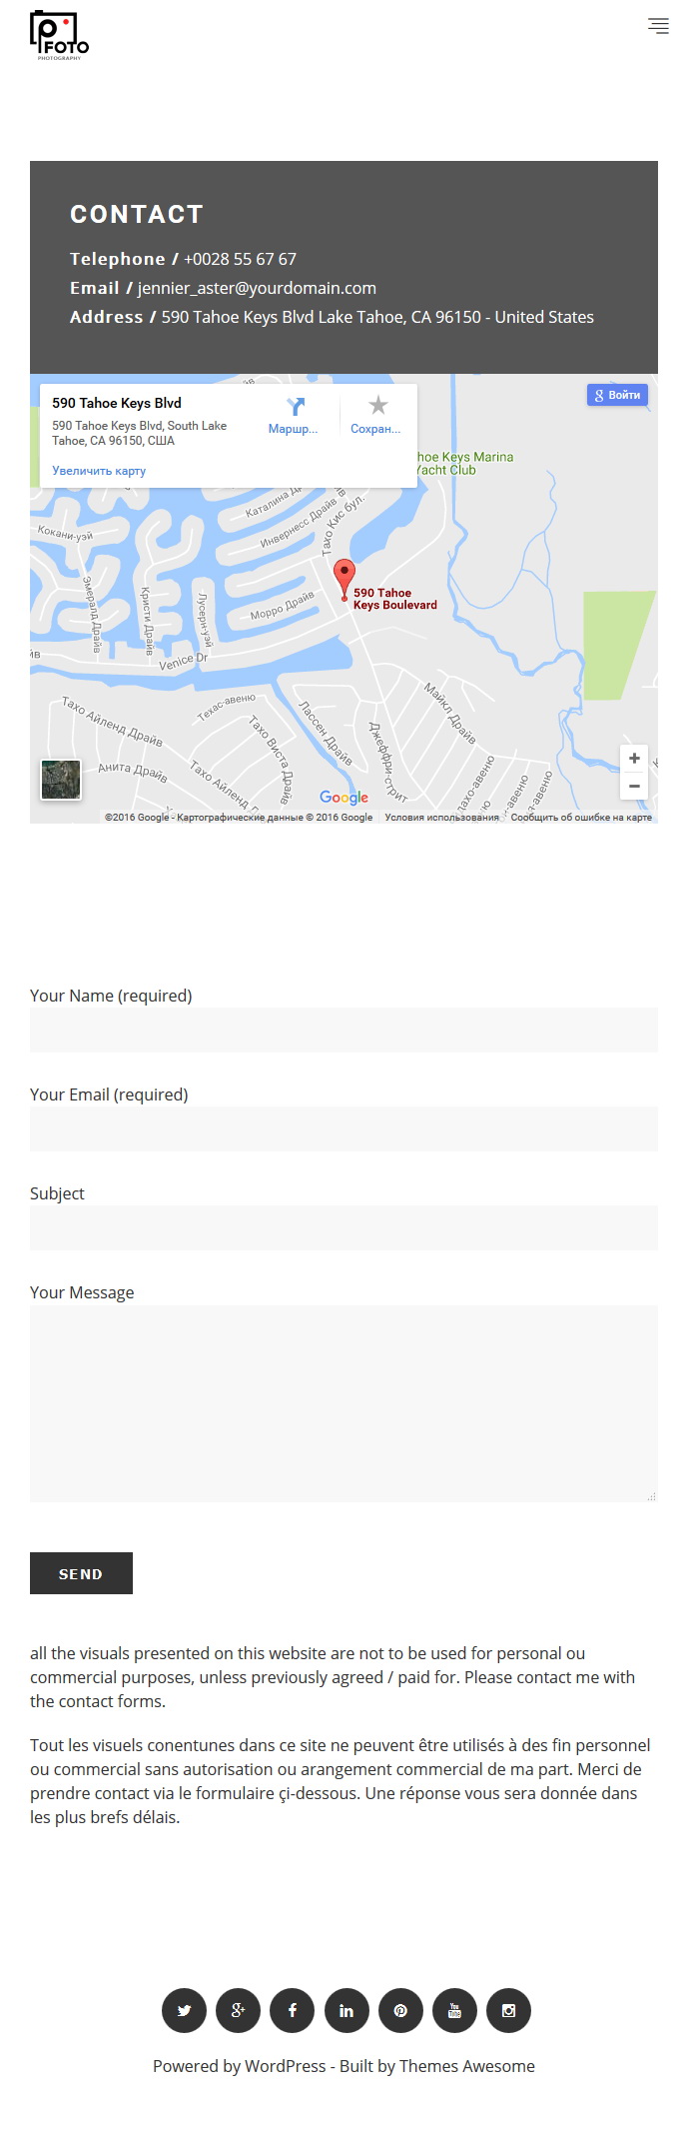The width and height of the screenshot is (688, 2137).
Task: Click the Foto Photography logo
Action: pyautogui.click(x=59, y=35)
